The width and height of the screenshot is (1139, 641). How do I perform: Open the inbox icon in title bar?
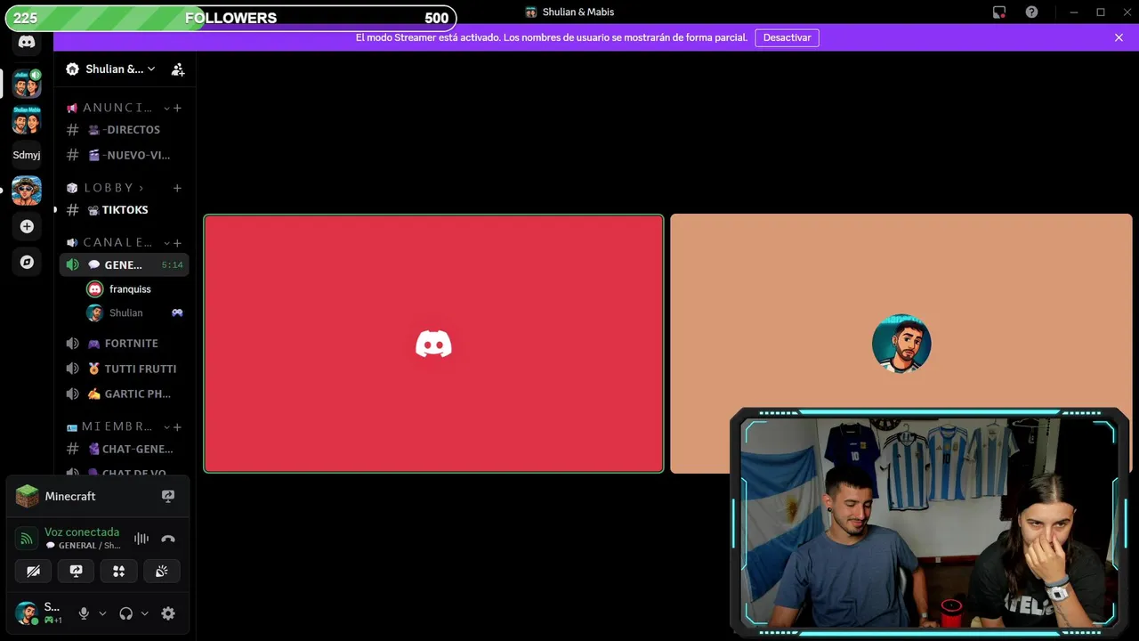coord(999,12)
